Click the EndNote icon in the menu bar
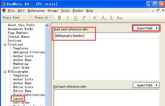Image resolution: width=165 pixels, height=106 pixels. point(4,11)
